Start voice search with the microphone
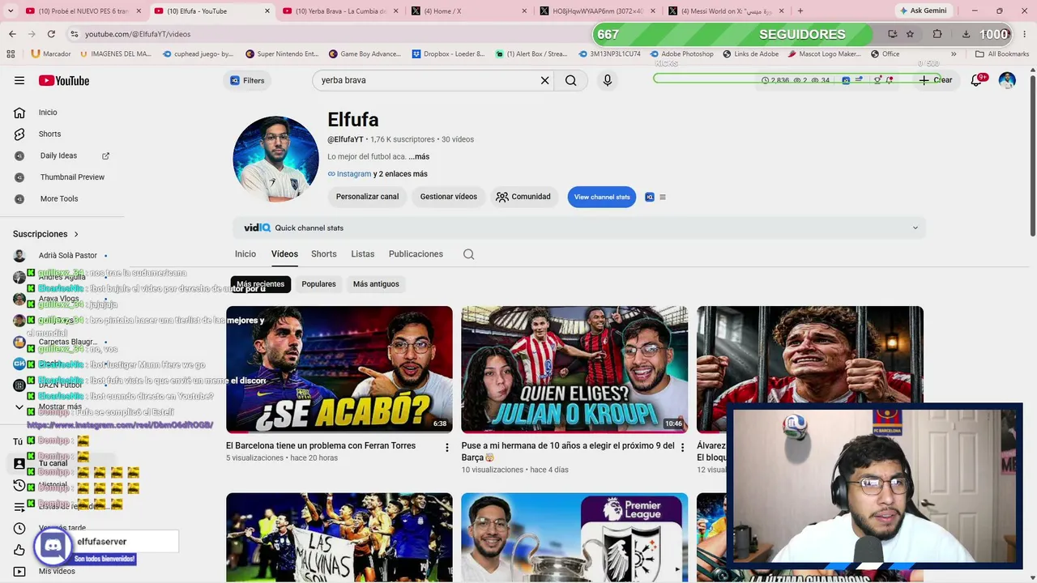This screenshot has height=583, width=1037. pyautogui.click(x=608, y=80)
